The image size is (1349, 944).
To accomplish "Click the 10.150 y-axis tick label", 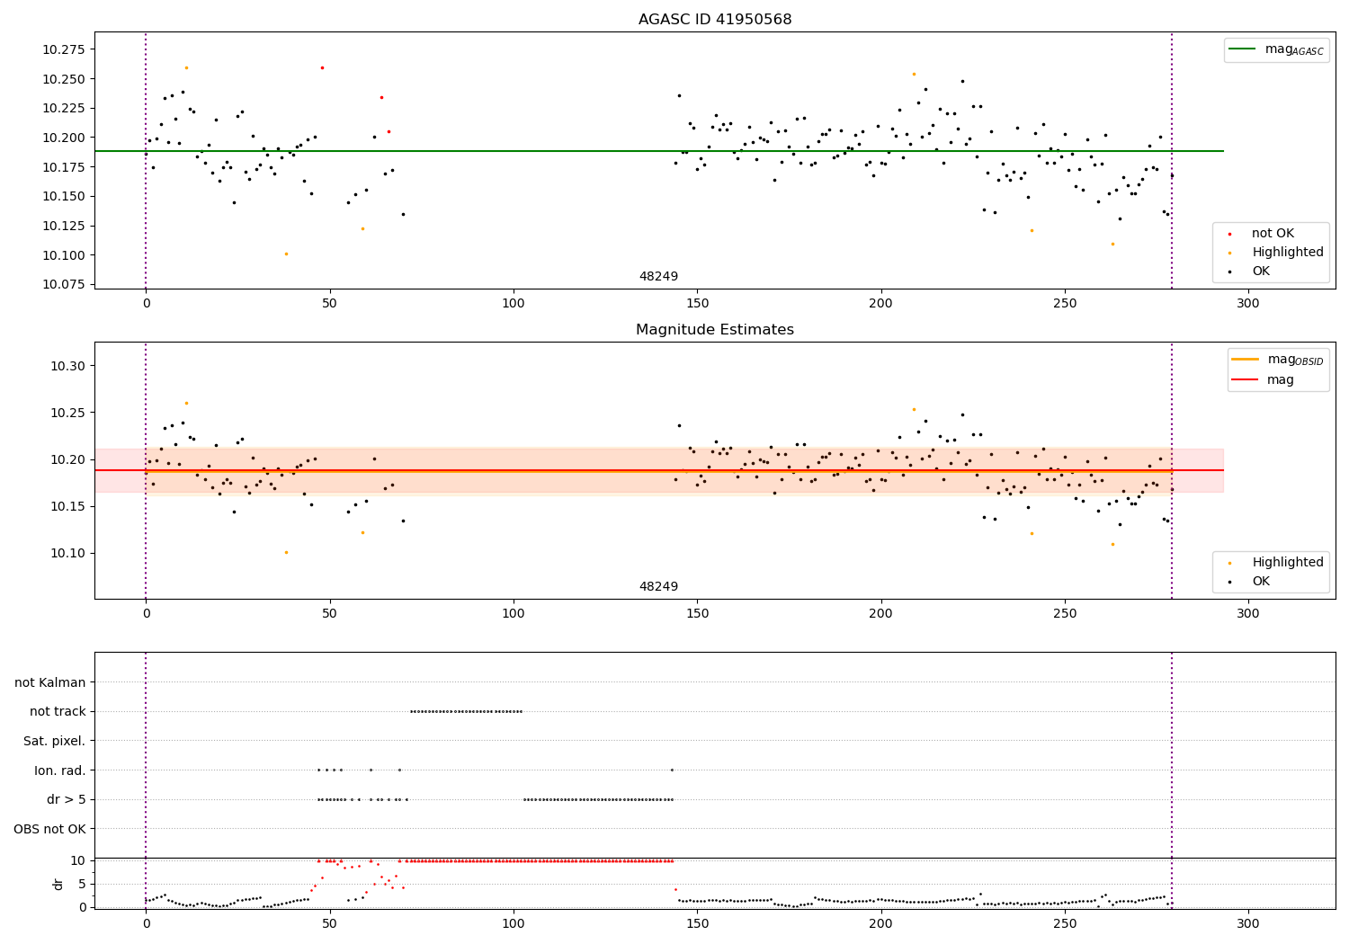I will coord(64,196).
